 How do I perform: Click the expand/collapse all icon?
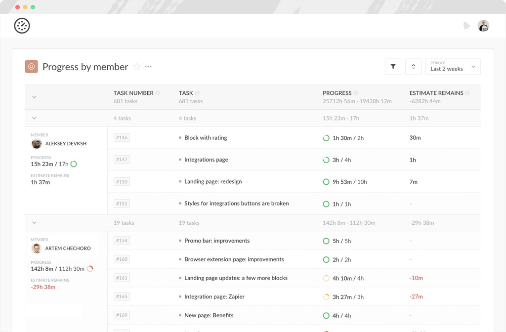click(x=413, y=66)
